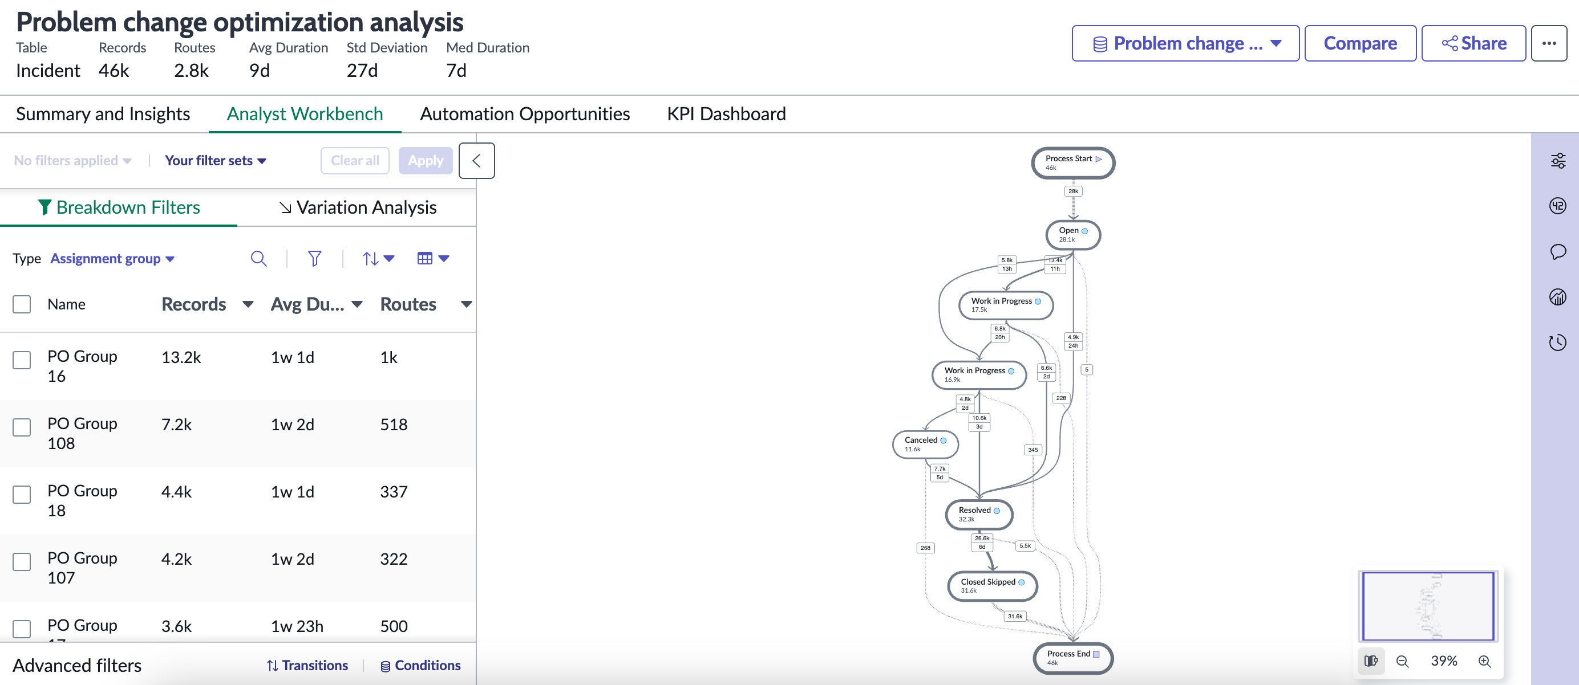
Task: Click the Share button
Action: coord(1473,43)
